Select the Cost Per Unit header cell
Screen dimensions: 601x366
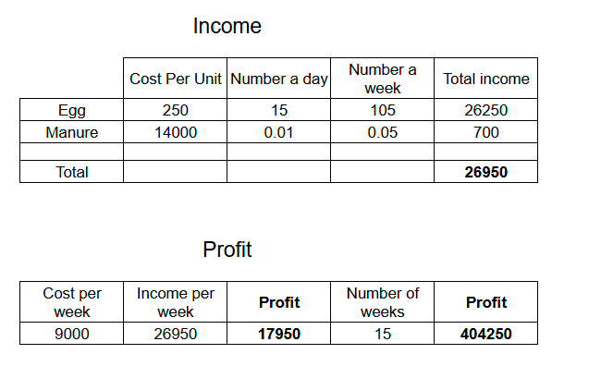[175, 79]
